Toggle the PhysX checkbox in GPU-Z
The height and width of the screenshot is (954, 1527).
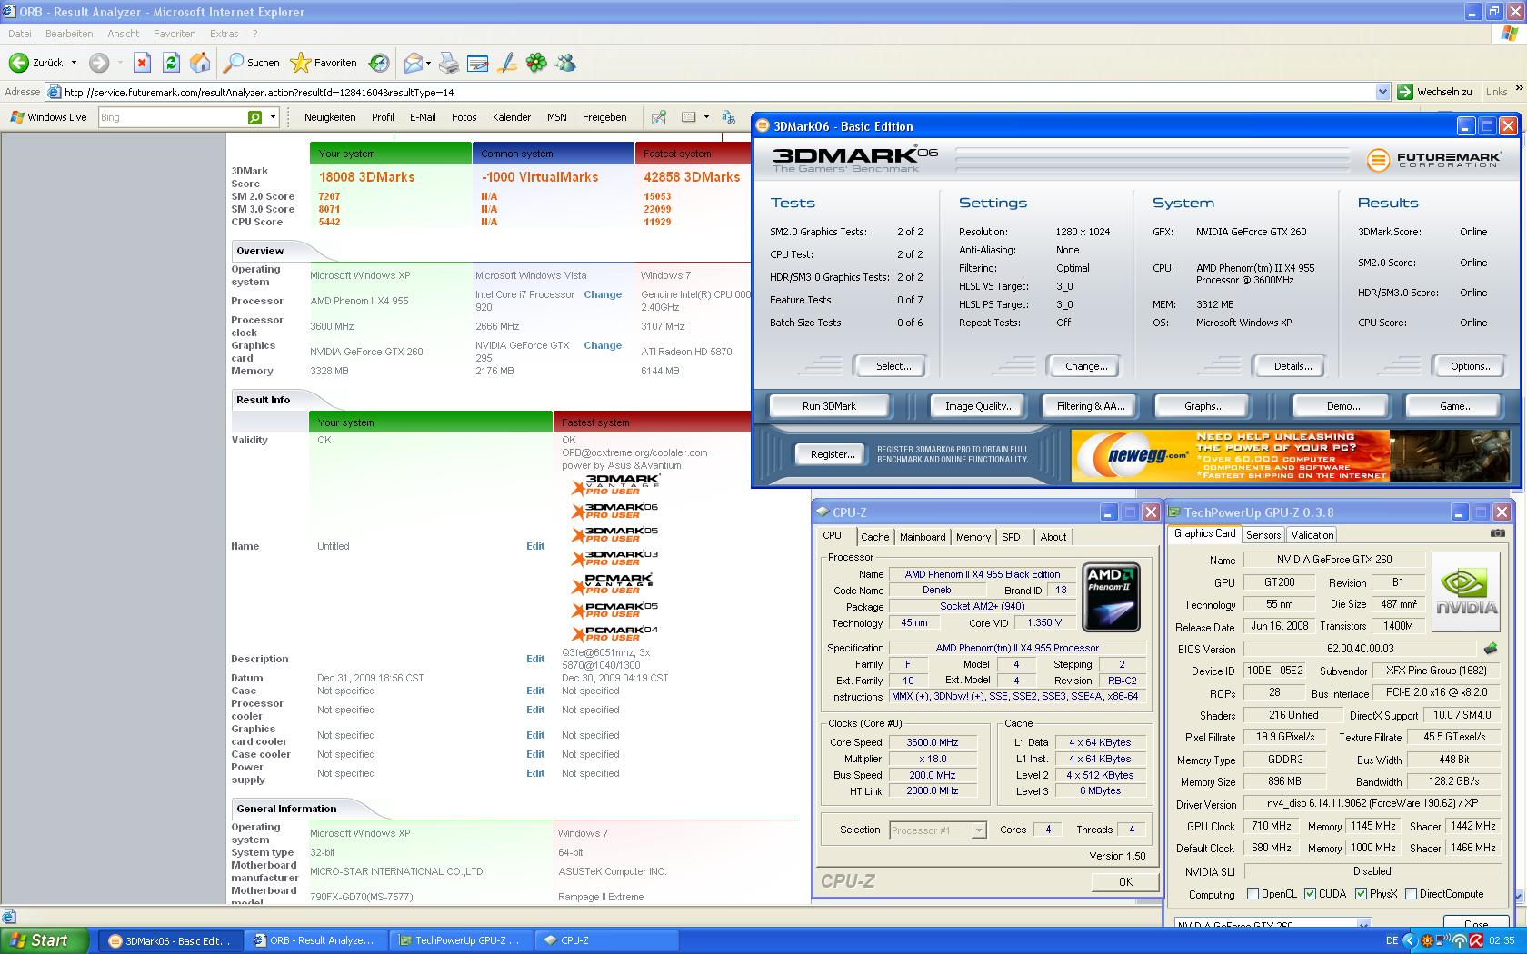(x=1361, y=894)
